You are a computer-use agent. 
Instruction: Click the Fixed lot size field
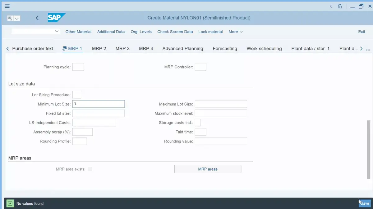click(x=99, y=113)
